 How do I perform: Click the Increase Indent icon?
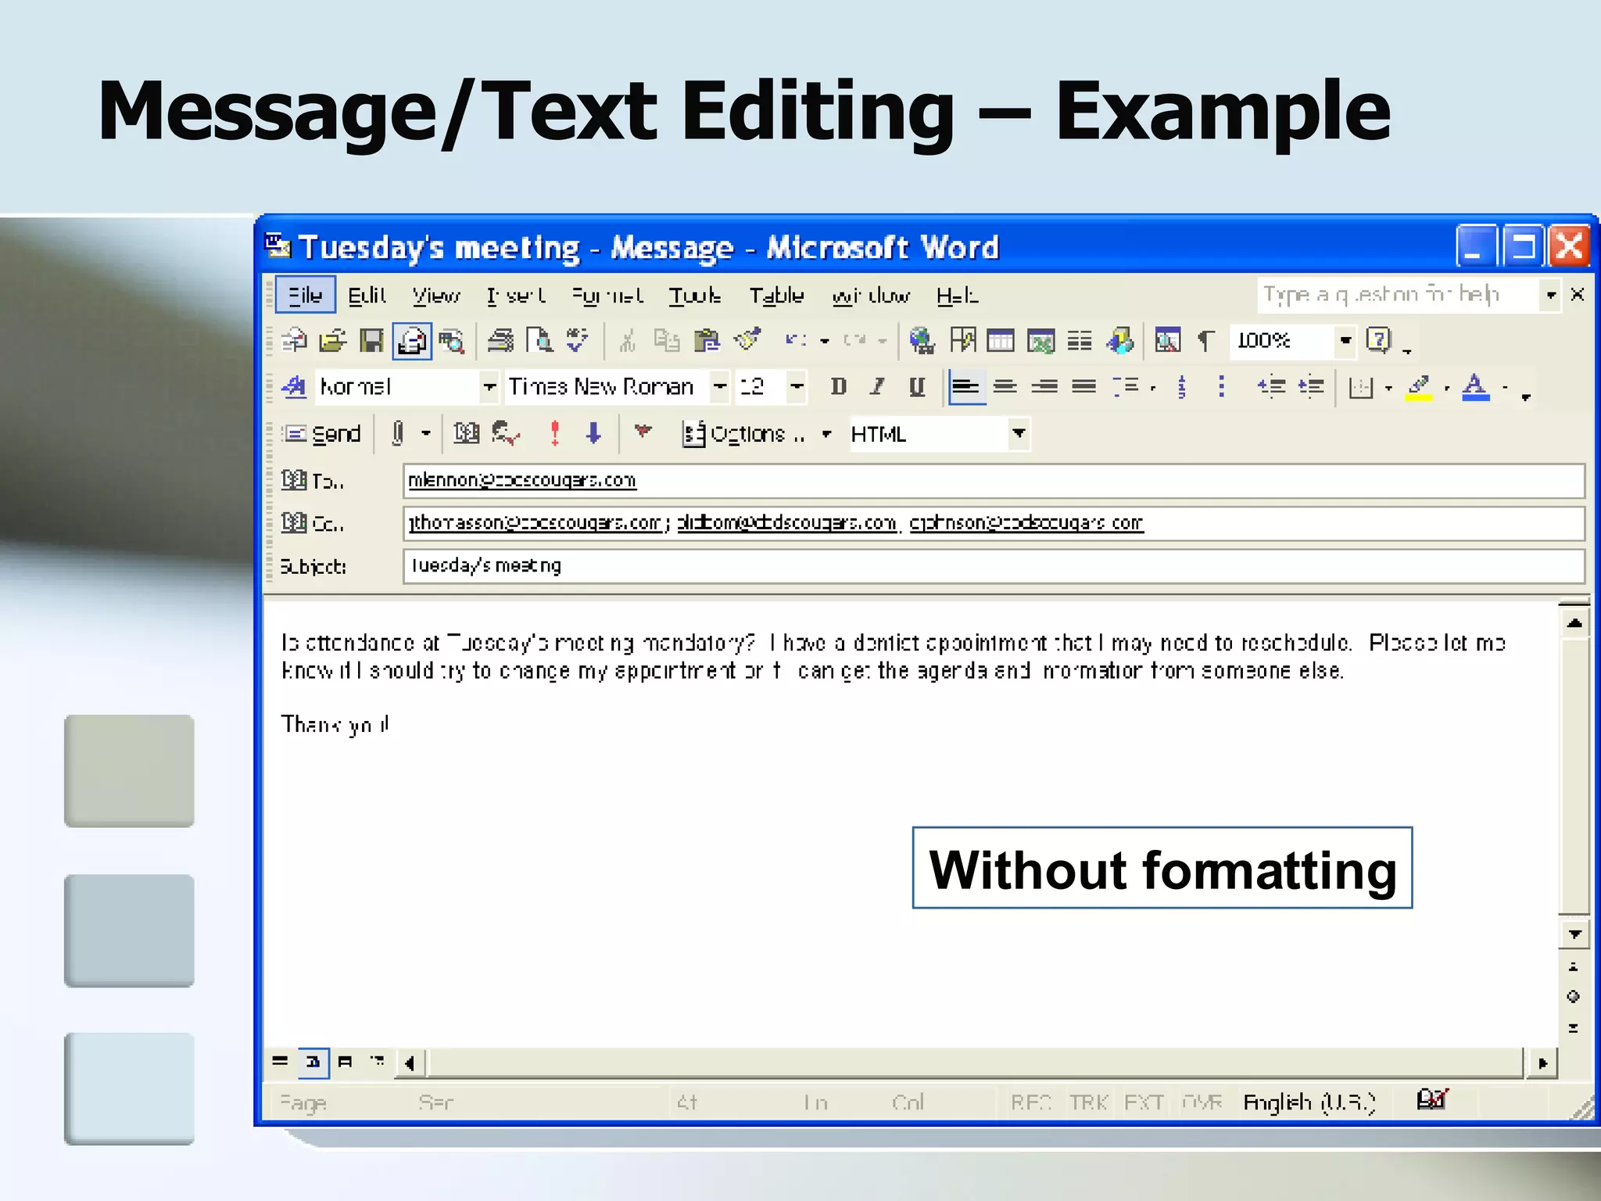pos(1311,387)
